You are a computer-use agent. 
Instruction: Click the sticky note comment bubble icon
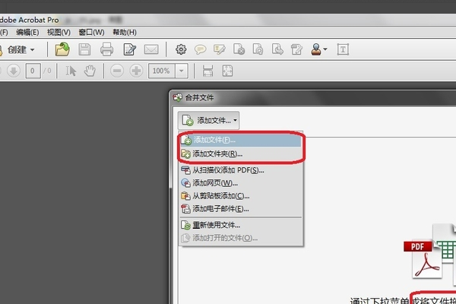pyautogui.click(x=201, y=49)
